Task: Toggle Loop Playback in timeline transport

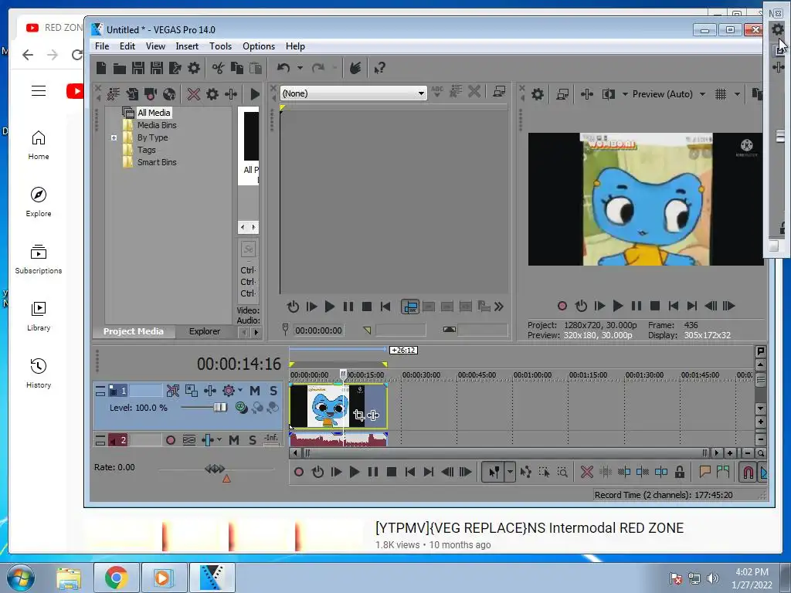Action: [317, 472]
